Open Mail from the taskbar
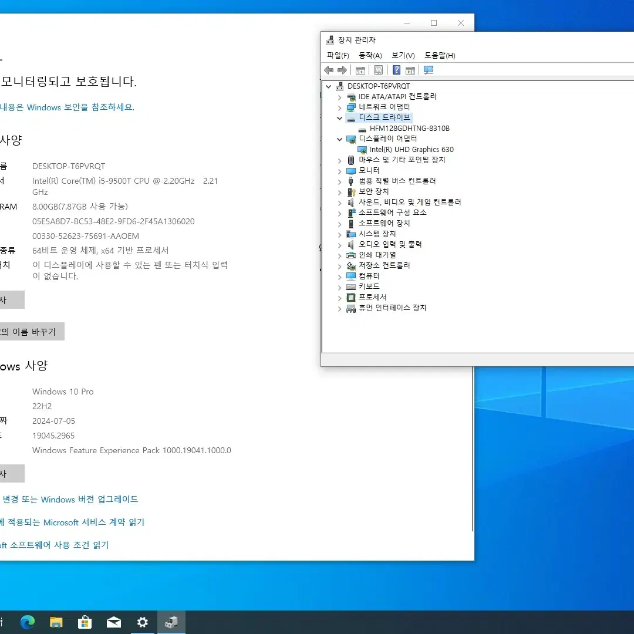The height and width of the screenshot is (634, 634). point(114,622)
